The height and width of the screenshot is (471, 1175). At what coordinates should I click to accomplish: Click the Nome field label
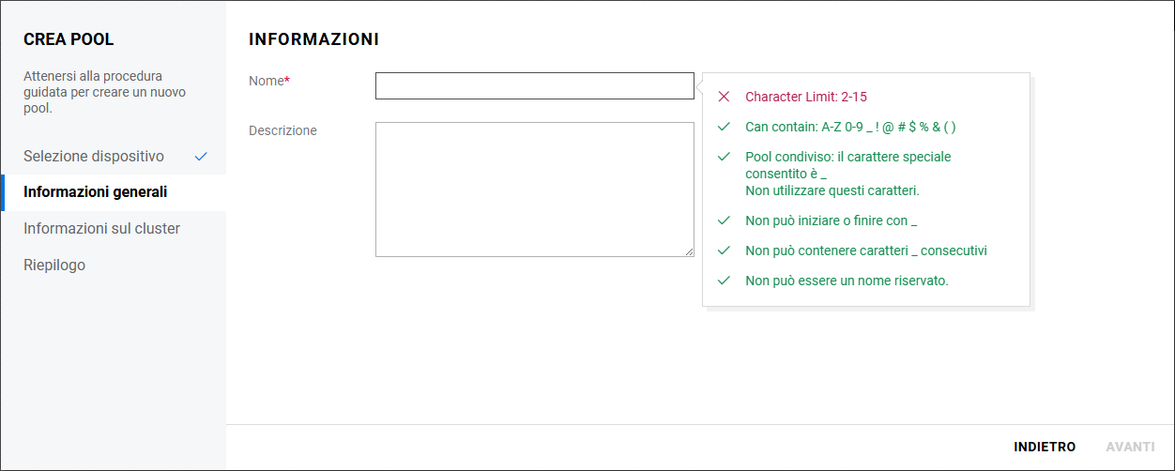(x=267, y=82)
